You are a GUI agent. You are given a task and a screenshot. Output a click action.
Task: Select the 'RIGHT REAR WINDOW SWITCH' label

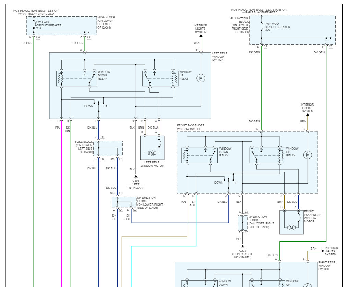(327, 266)
